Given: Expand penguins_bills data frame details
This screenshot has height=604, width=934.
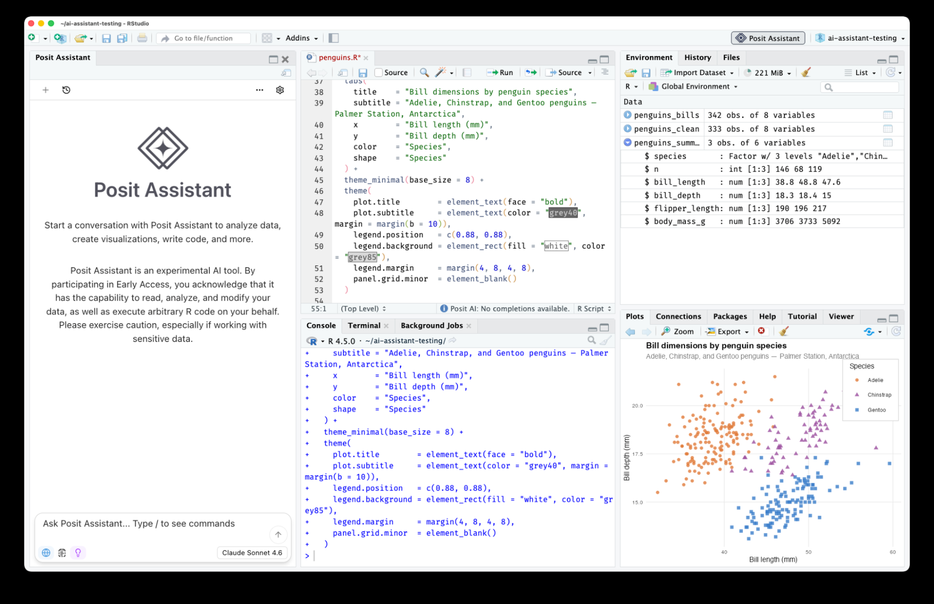Looking at the screenshot, I should (628, 115).
